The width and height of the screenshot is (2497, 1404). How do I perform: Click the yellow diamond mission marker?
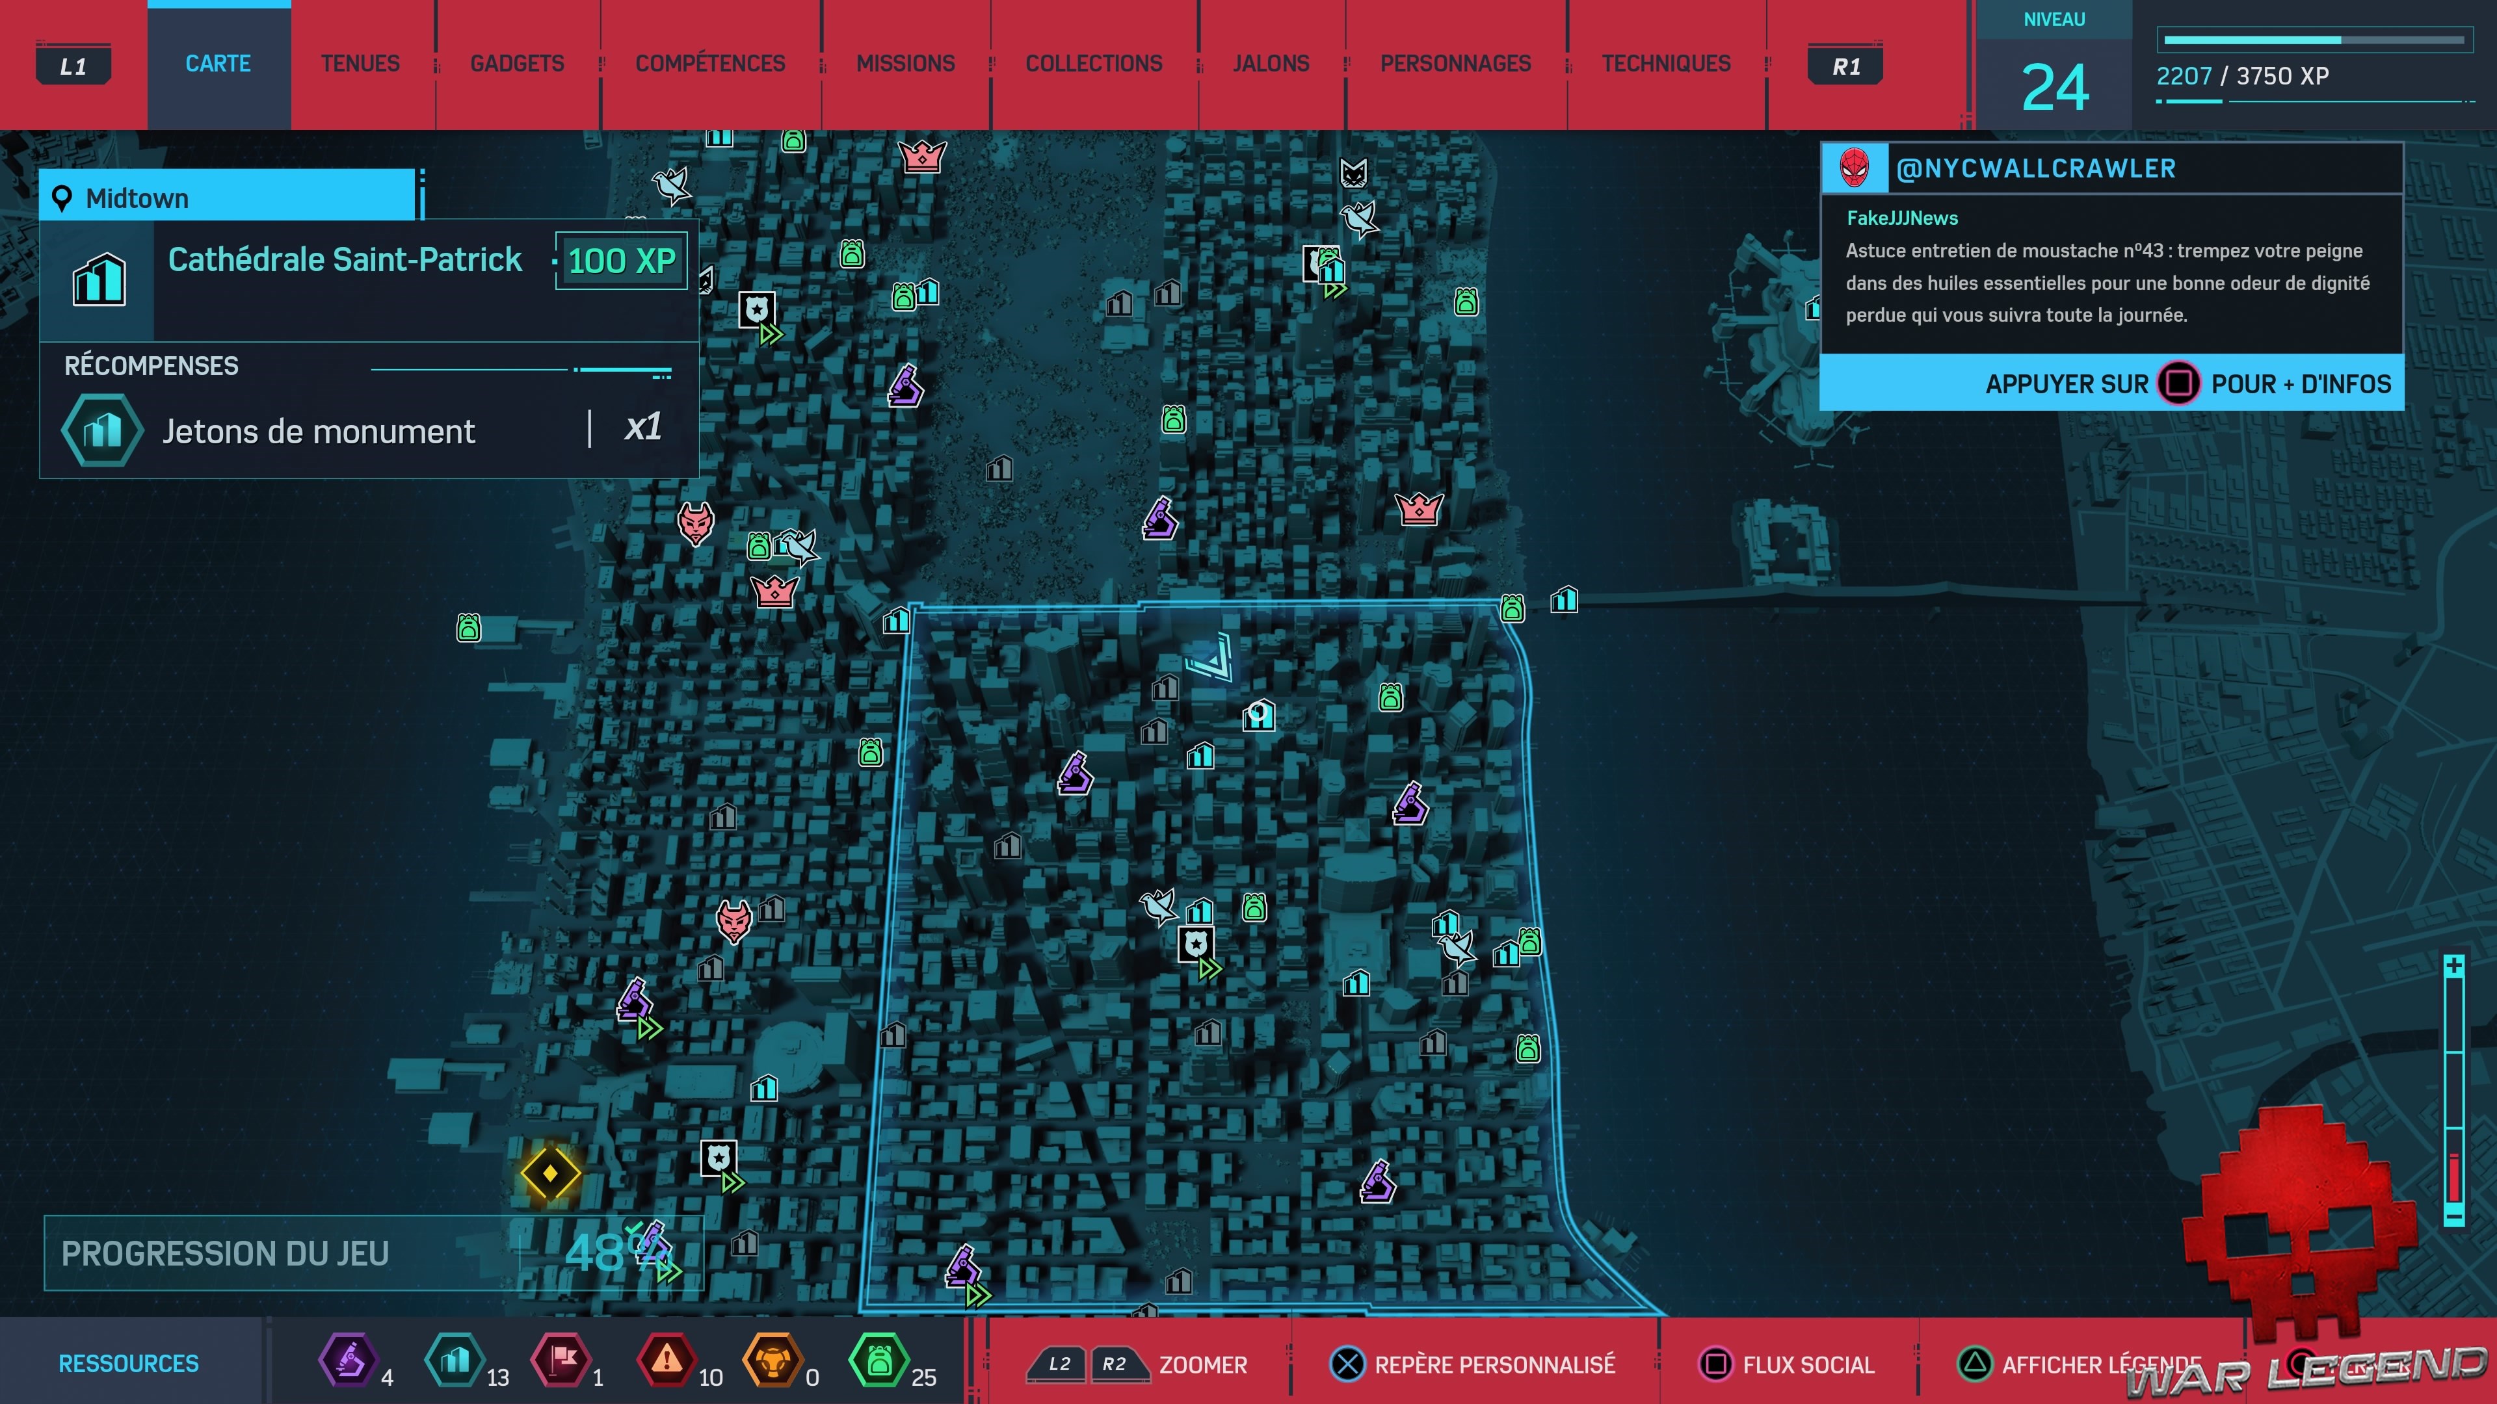tap(551, 1173)
